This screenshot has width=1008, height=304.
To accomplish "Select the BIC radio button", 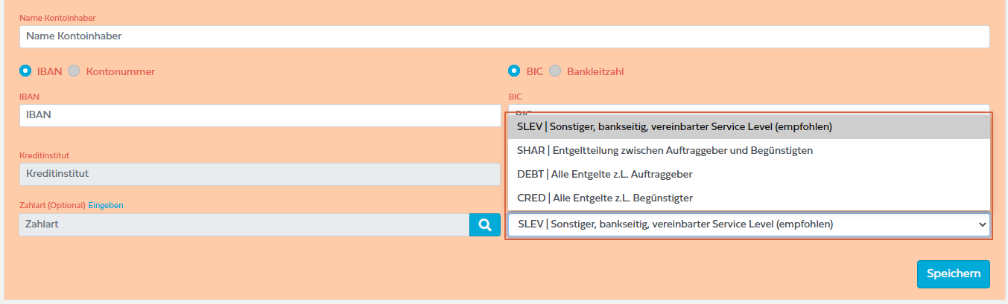I will click(x=513, y=71).
